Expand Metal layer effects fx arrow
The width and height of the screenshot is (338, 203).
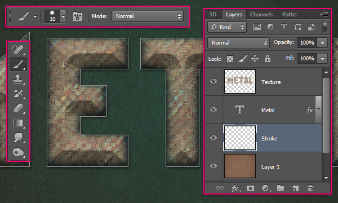(x=318, y=110)
